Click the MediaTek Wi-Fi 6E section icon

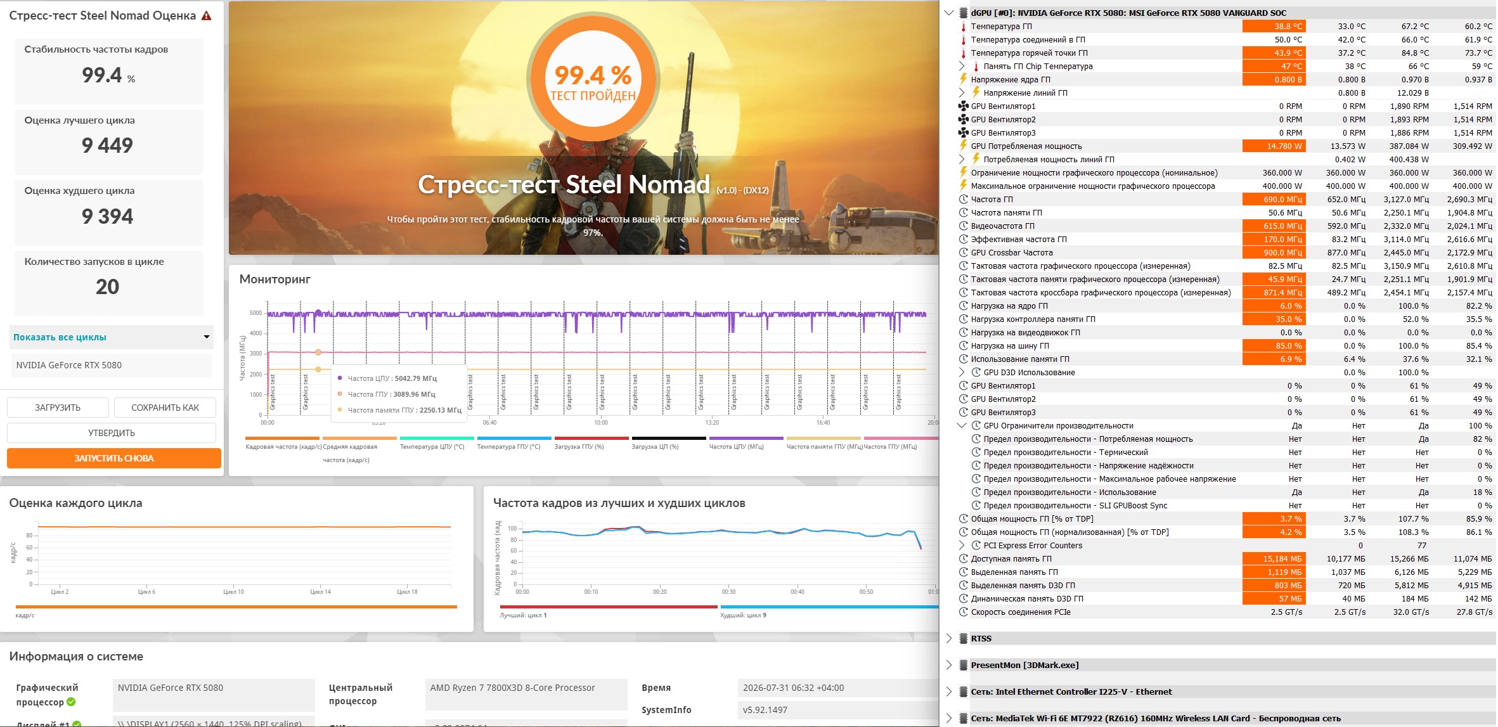click(963, 718)
